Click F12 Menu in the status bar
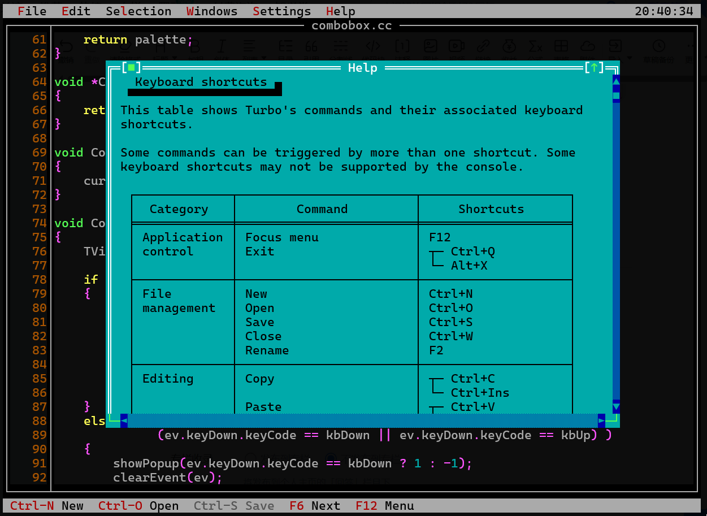 (x=384, y=506)
